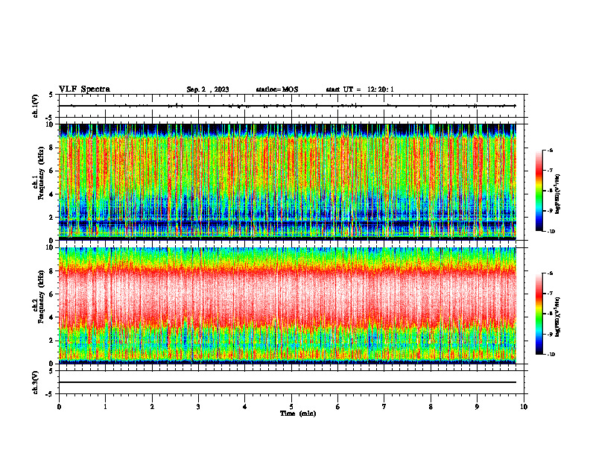Image resolution: width=590 pixels, height=456 pixels.
Task: Click the ch.2 colorbar log(PSD) unit label
Action: [x=557, y=317]
